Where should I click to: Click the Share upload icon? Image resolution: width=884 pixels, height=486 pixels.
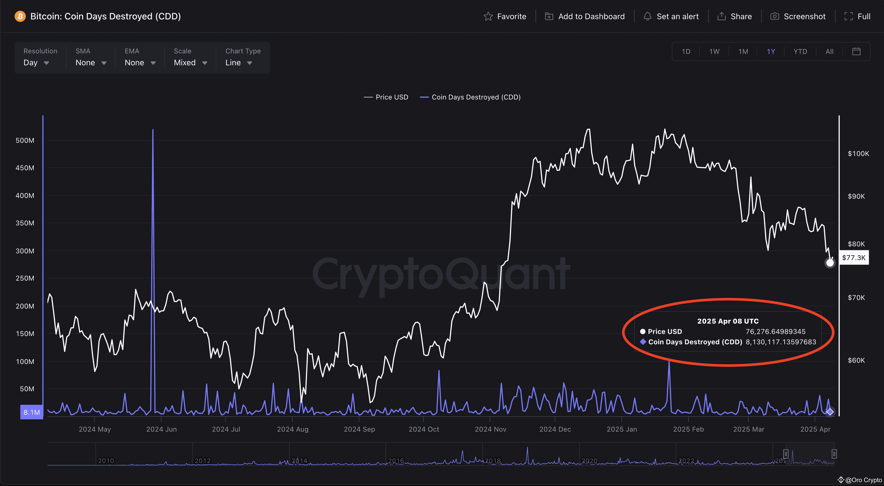722,16
